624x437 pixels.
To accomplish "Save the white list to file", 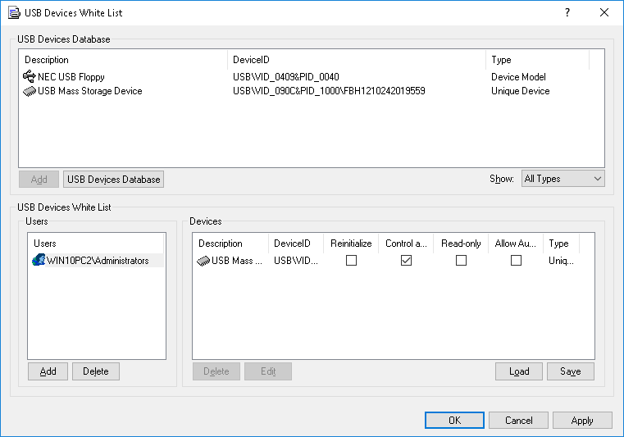I will (570, 371).
